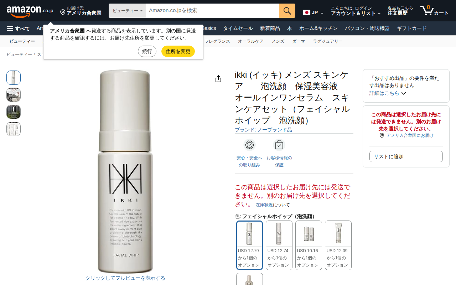Click the 安心・安全への取り組み badge icon
The image size is (456, 285).
click(x=249, y=145)
